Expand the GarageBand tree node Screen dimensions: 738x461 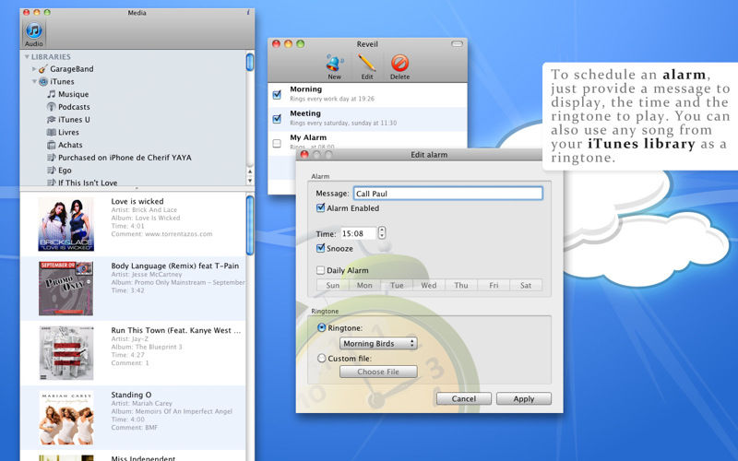pos(34,69)
